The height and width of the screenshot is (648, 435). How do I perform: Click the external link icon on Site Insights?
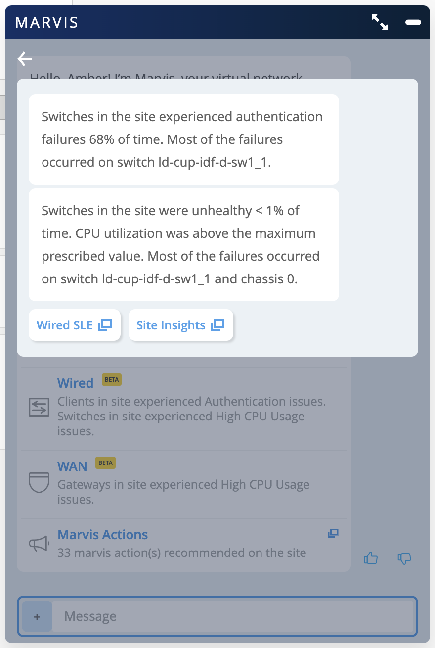[x=217, y=325]
